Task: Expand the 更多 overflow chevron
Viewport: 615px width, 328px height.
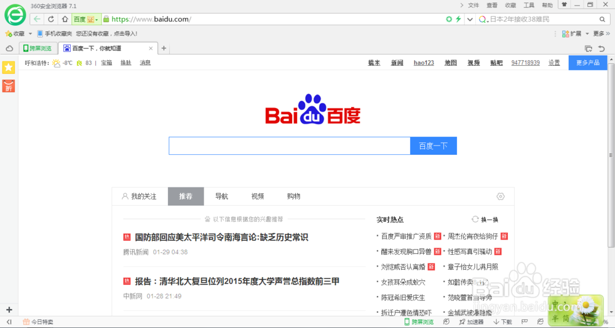Action: coord(607,34)
